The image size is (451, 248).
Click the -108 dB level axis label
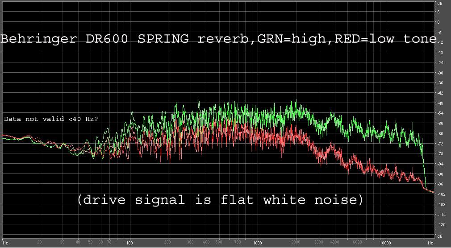(441, 204)
